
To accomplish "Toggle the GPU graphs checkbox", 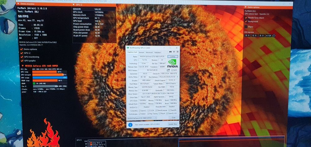I will click(x=22, y=61).
